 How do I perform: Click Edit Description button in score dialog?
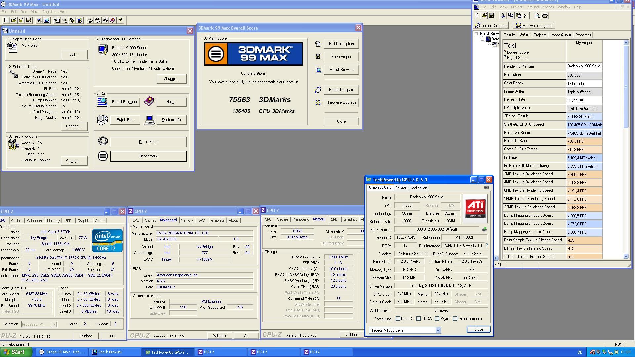click(x=341, y=44)
